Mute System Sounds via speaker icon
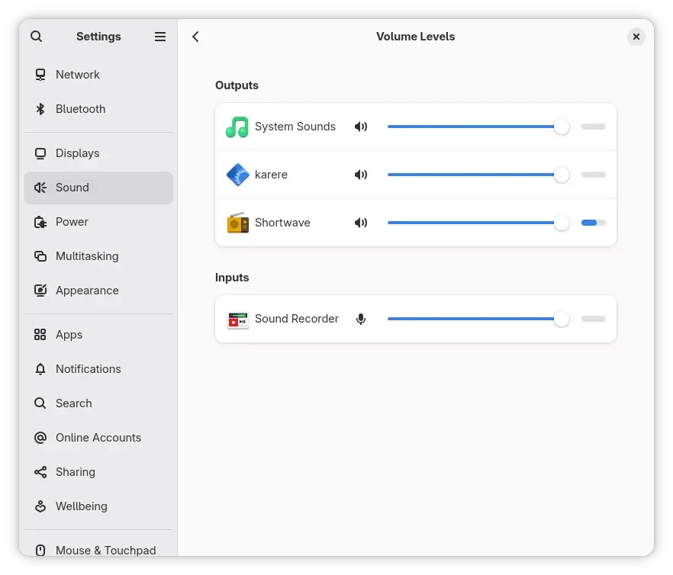This screenshot has height=575, width=673. point(361,127)
